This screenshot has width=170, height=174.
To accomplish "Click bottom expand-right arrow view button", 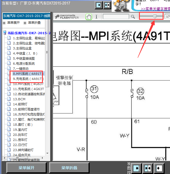I will [136, 168].
